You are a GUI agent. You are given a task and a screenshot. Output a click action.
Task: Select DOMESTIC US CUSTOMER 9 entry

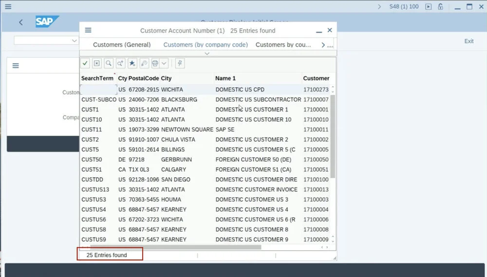[x=252, y=240]
